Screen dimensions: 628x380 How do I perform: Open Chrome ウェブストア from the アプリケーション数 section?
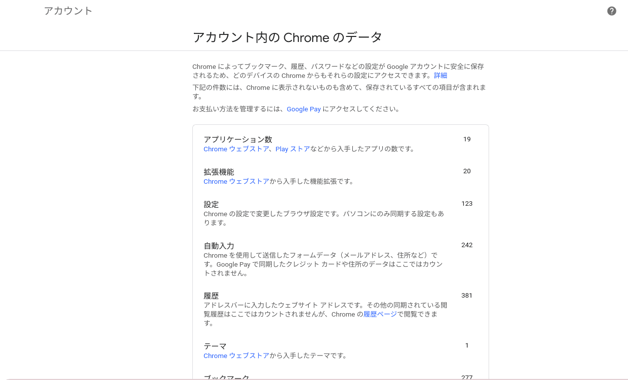(x=236, y=149)
